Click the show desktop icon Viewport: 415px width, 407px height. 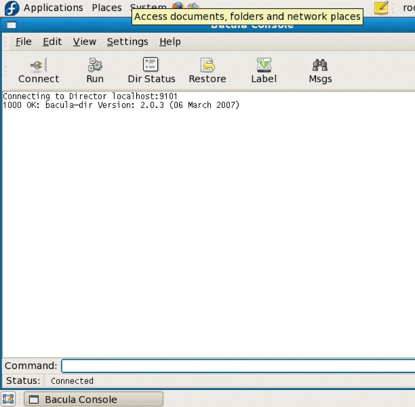tap(8, 399)
